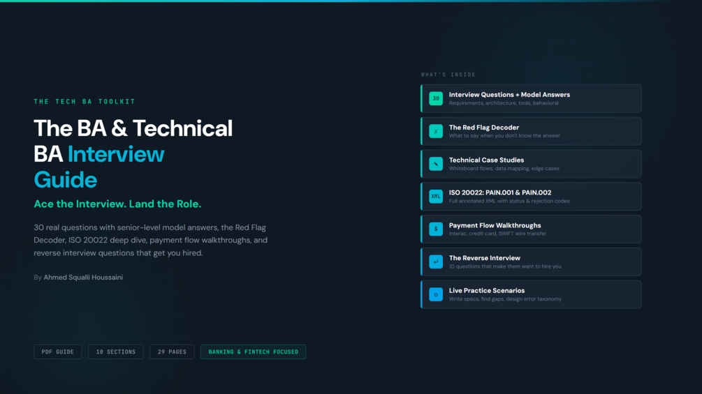The height and width of the screenshot is (394, 702).
Task: Click 'What to say when you don't know' subtitle
Action: (504, 136)
